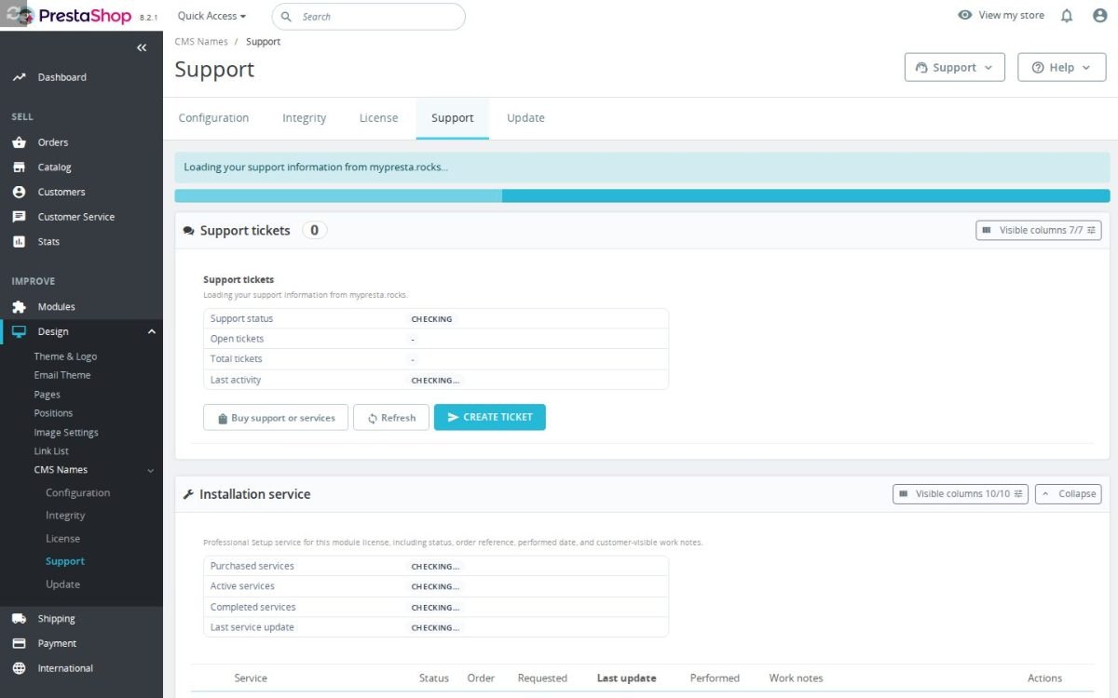1118x698 pixels.
Task: Click the search magnifier icon
Action: pyautogui.click(x=286, y=17)
